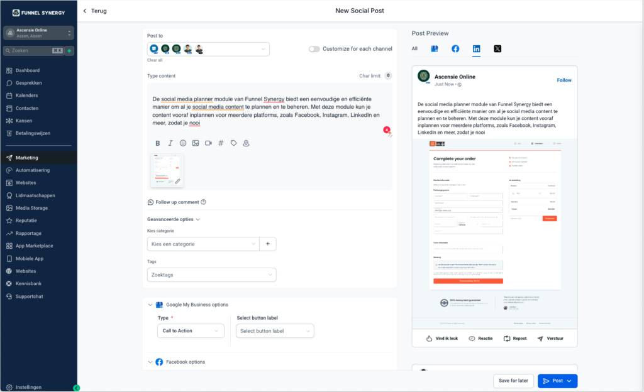Apply bold formatting to post text
The height and width of the screenshot is (392, 644).
(157, 143)
